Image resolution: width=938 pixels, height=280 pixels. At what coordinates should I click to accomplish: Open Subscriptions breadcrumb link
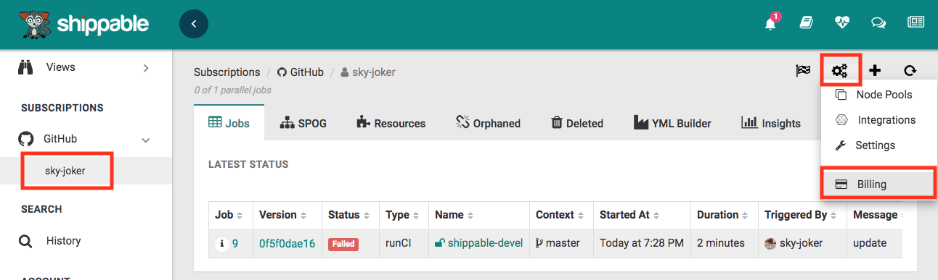click(x=227, y=72)
